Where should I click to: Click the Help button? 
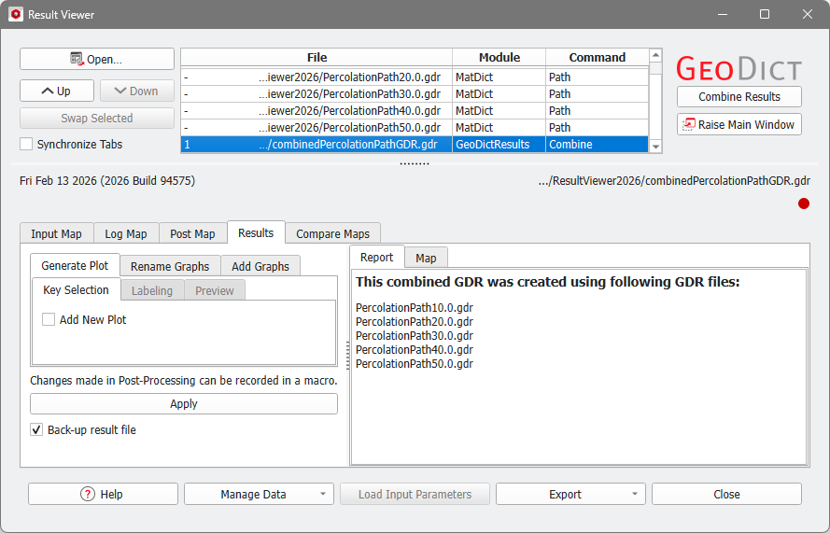(103, 495)
